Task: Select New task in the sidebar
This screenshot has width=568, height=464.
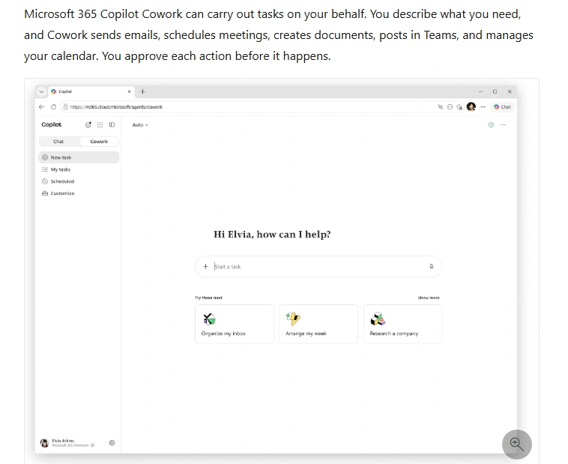Action: tap(79, 157)
